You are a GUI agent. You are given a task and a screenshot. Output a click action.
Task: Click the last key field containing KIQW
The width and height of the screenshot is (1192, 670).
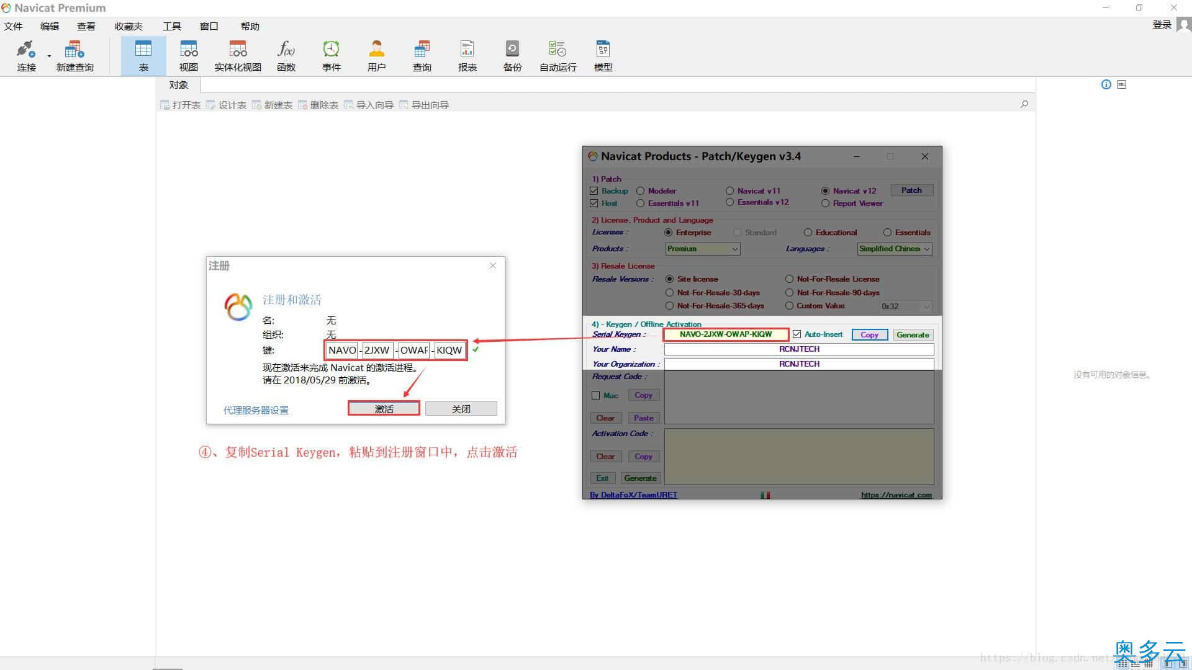449,350
